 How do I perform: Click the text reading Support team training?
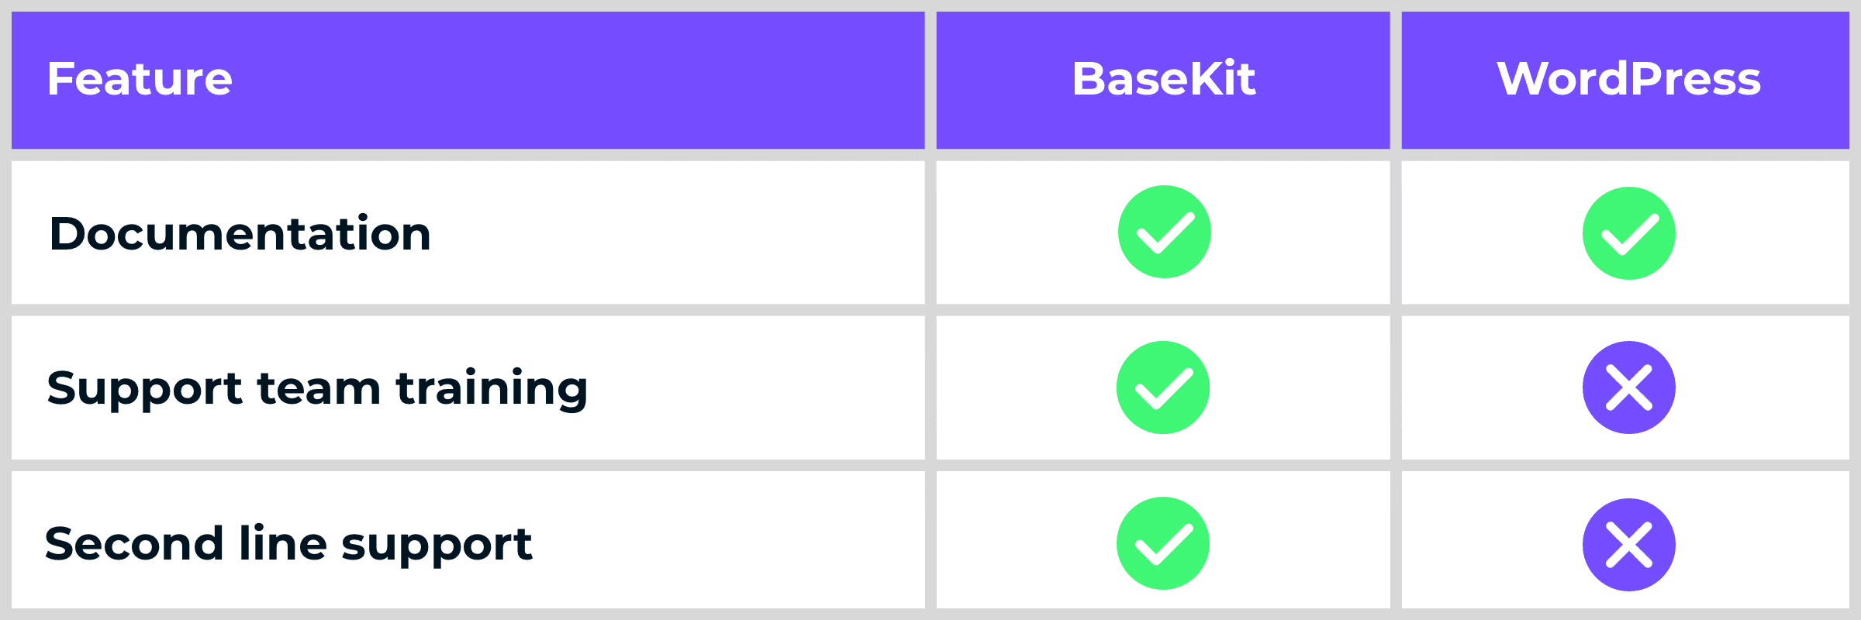(317, 387)
